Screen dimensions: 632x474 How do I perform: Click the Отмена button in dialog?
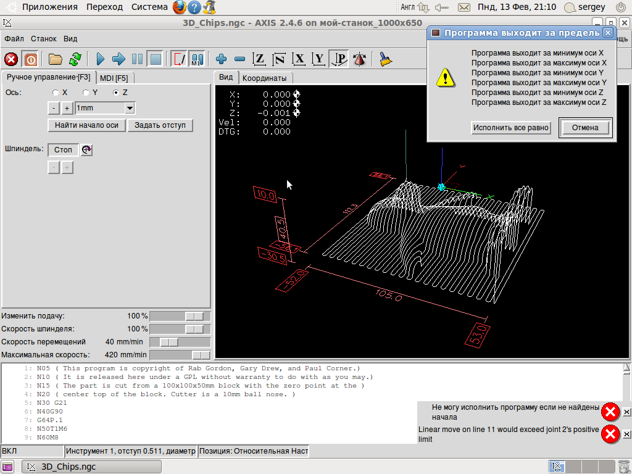tap(585, 128)
